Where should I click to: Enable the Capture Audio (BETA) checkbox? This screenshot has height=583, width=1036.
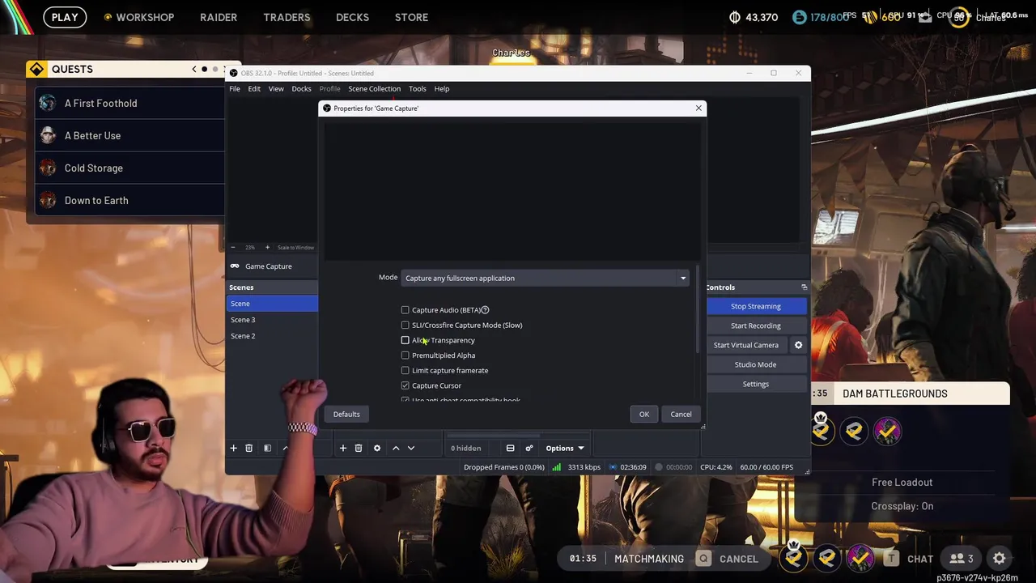pos(405,310)
